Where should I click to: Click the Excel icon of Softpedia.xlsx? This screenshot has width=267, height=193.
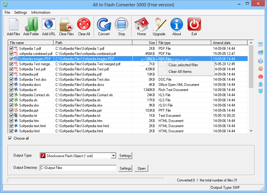point(16,105)
